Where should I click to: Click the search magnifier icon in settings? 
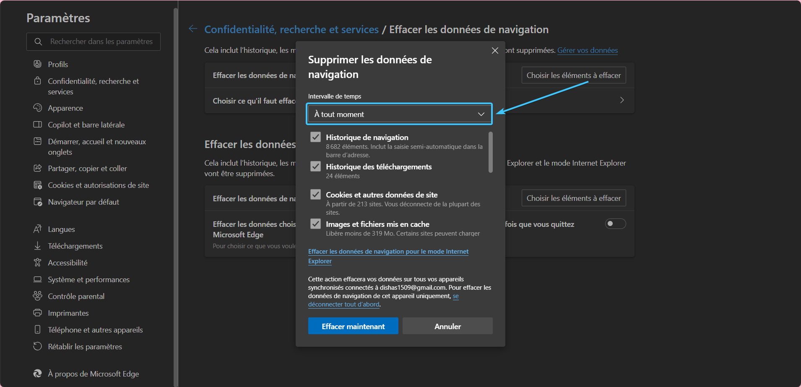tap(38, 42)
